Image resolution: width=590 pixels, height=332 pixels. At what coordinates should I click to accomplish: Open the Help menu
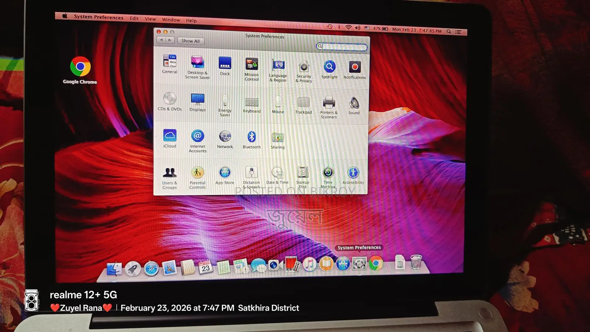[x=191, y=21]
